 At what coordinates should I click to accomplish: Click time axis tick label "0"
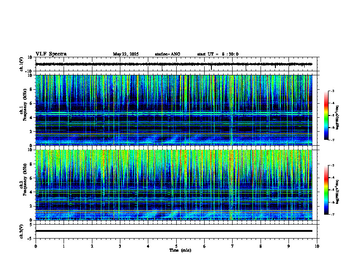click(x=36, y=246)
